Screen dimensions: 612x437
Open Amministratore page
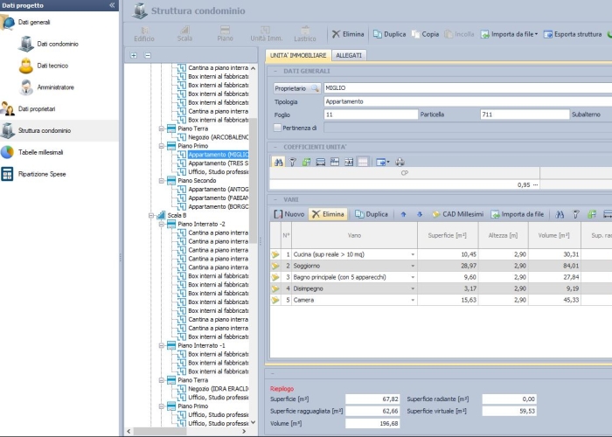coord(46,87)
